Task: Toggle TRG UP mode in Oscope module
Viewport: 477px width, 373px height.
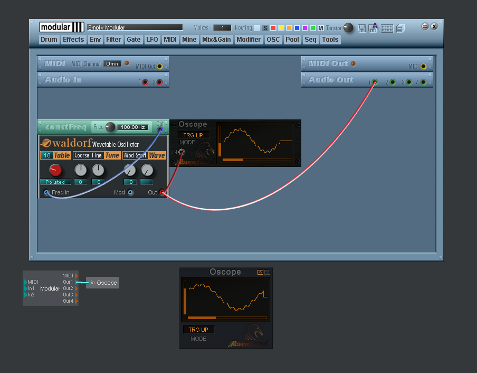Action: pos(193,135)
